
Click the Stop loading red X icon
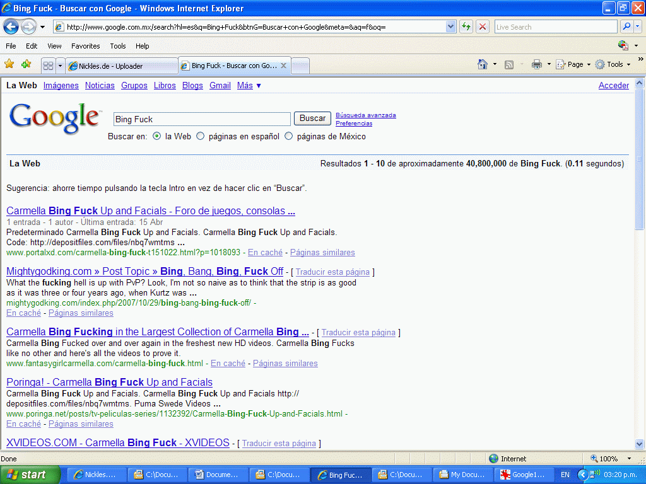[x=483, y=27]
